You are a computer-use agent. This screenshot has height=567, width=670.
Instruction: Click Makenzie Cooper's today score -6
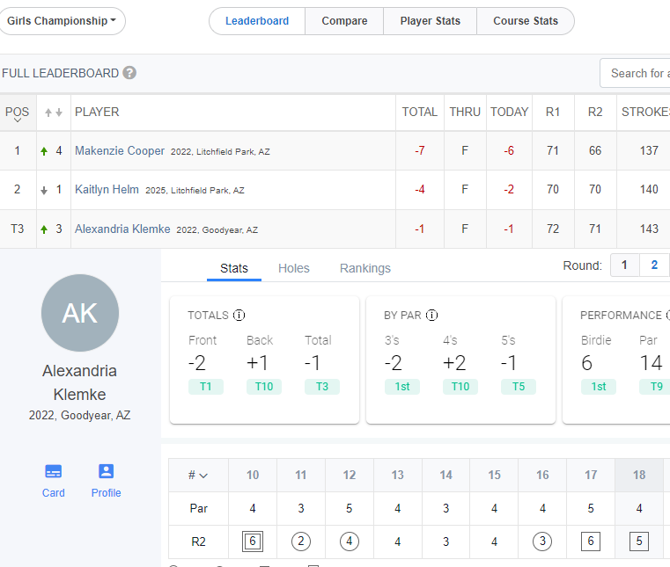pos(509,150)
